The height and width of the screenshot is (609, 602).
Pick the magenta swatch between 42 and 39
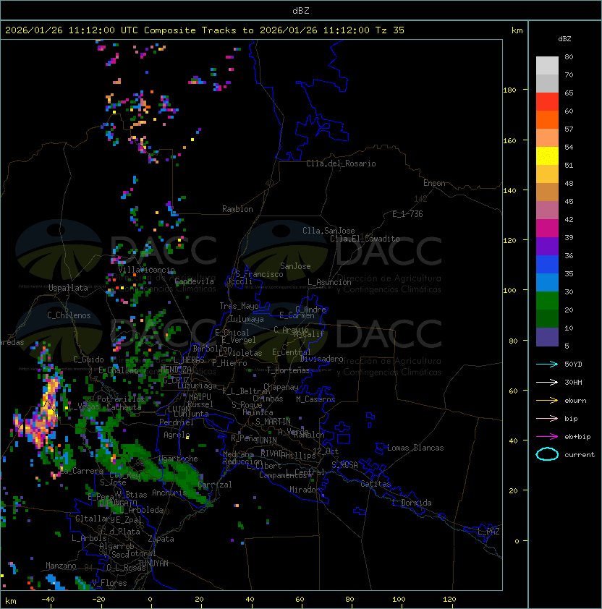click(547, 229)
